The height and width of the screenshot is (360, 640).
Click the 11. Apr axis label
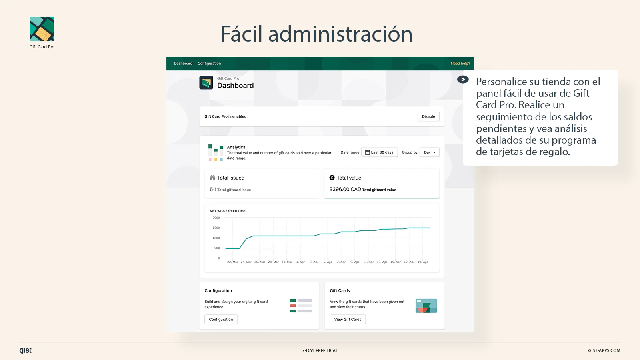click(368, 262)
